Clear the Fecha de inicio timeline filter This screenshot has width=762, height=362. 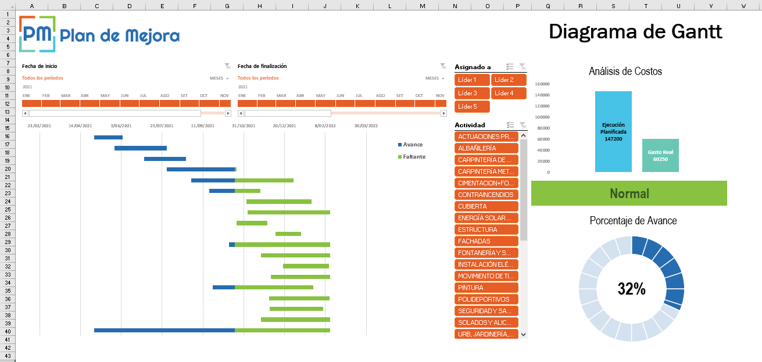click(227, 66)
